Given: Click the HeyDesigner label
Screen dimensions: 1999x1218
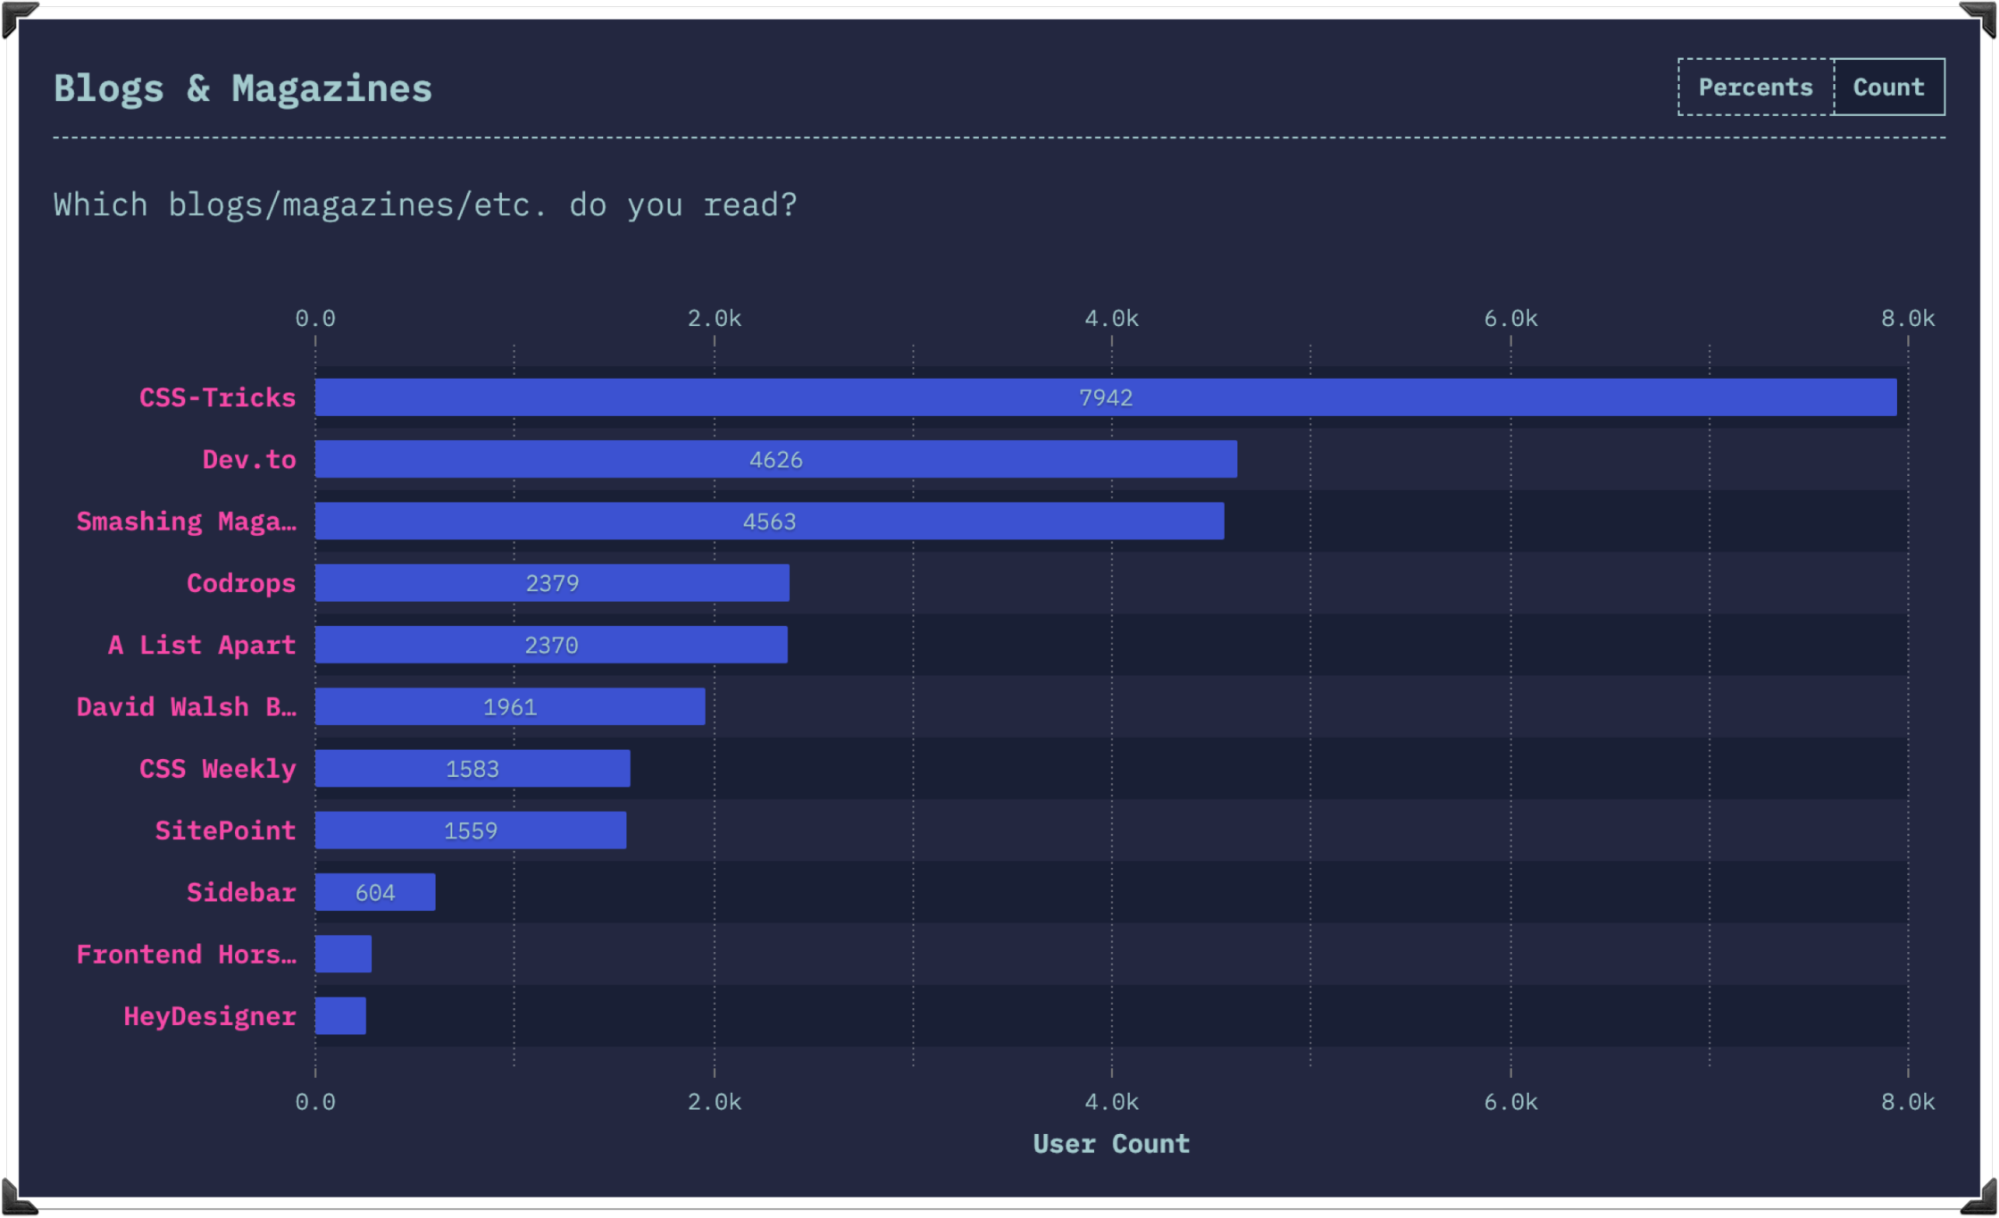Looking at the screenshot, I should click(210, 1016).
